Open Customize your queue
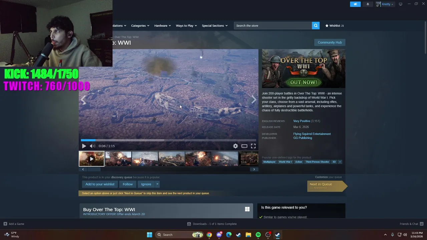The width and height of the screenshot is (427, 240). tap(321, 177)
